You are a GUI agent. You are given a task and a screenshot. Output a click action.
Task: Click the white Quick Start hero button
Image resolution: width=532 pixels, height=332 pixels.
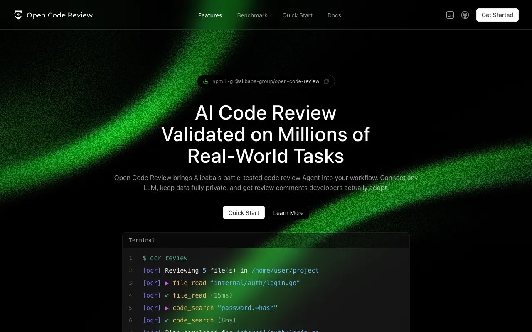click(x=244, y=212)
